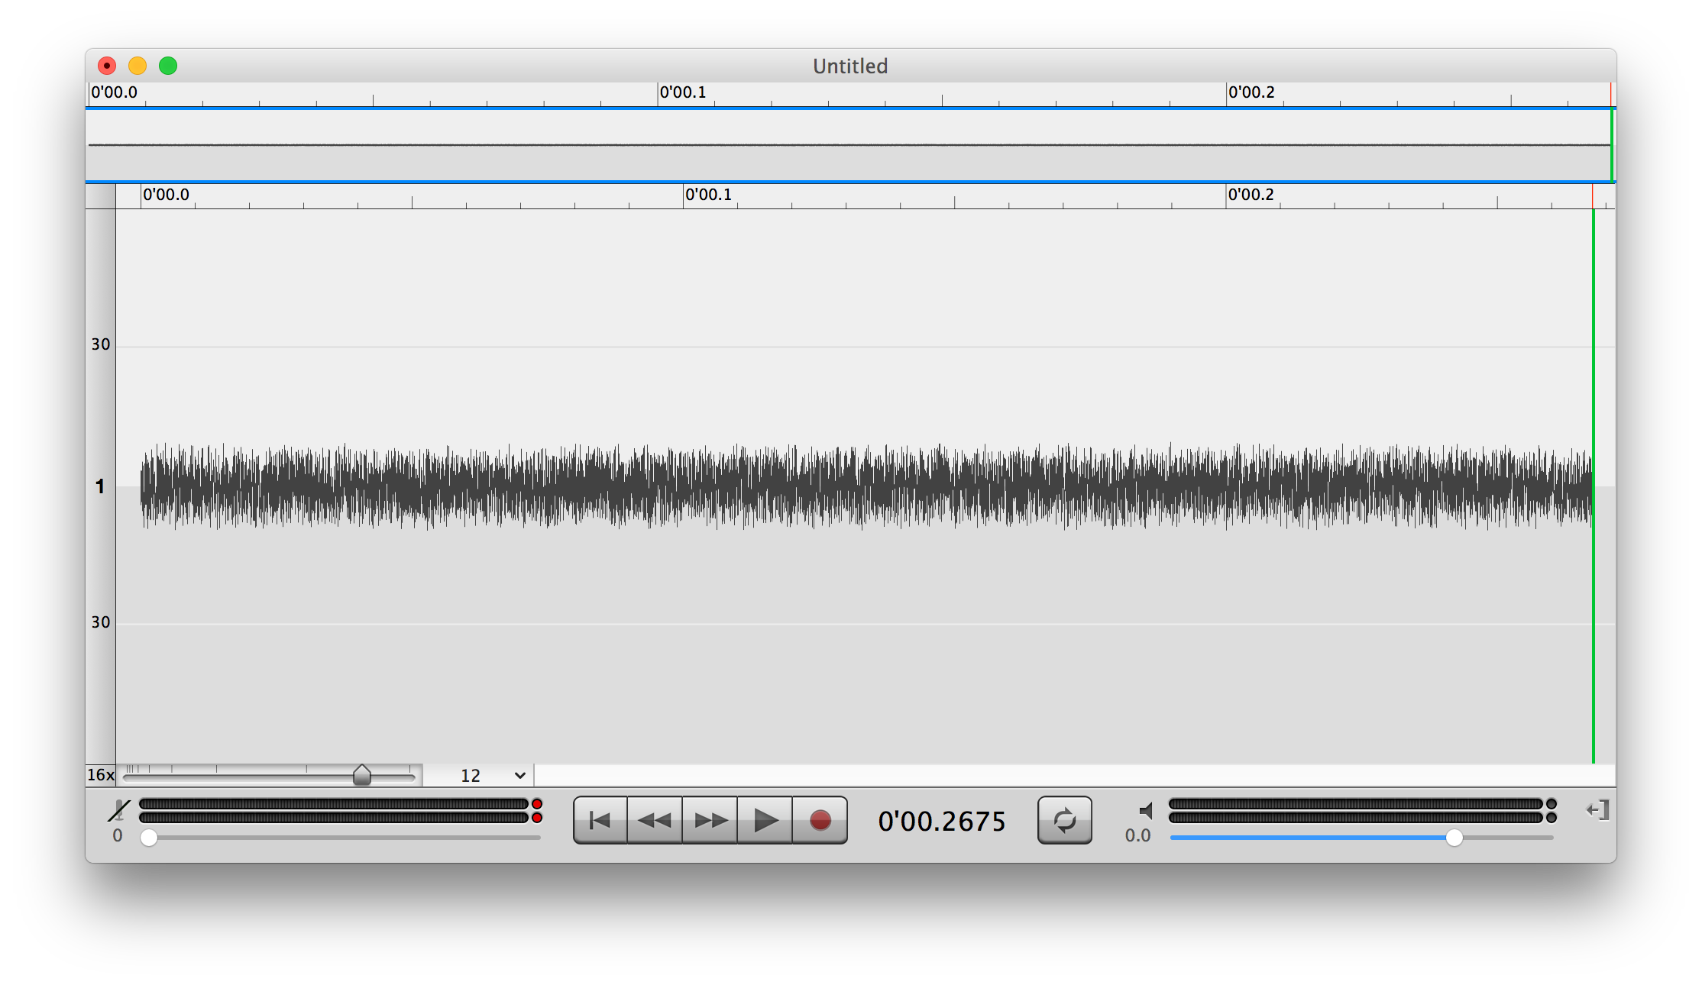Click the fast forward button
1702x985 pixels.
710,820
